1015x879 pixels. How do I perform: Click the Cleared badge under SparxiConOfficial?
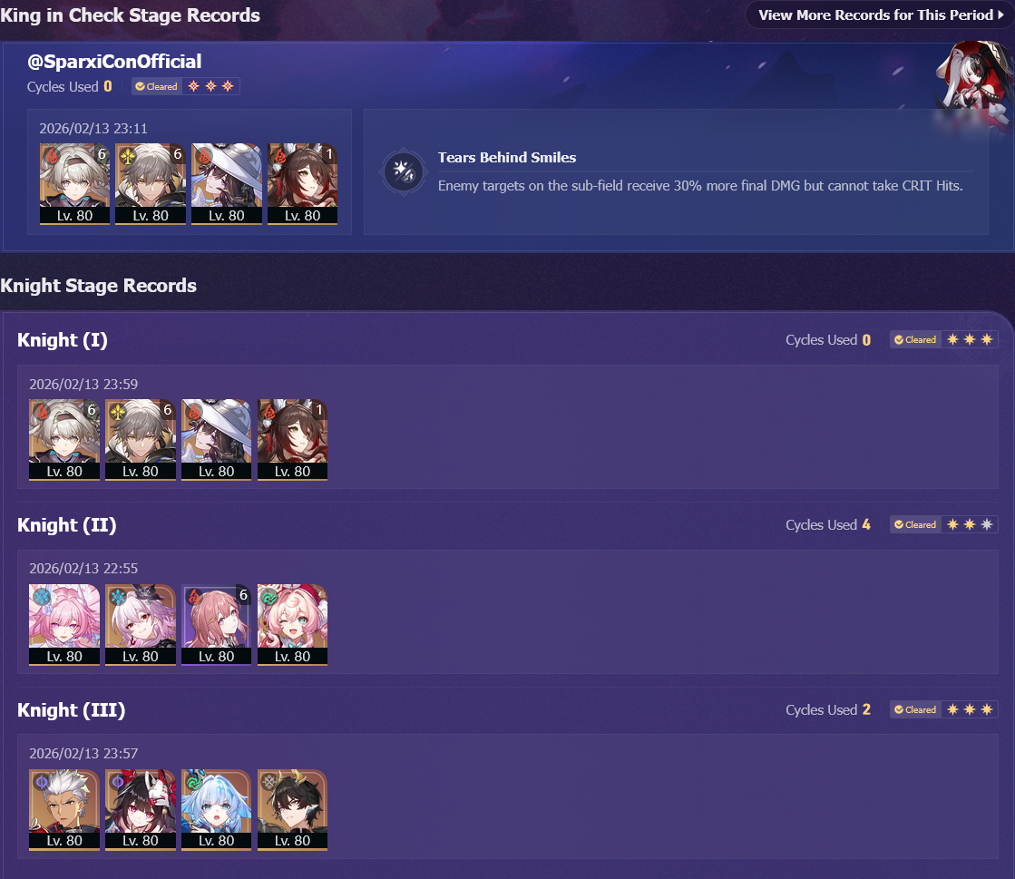(156, 86)
